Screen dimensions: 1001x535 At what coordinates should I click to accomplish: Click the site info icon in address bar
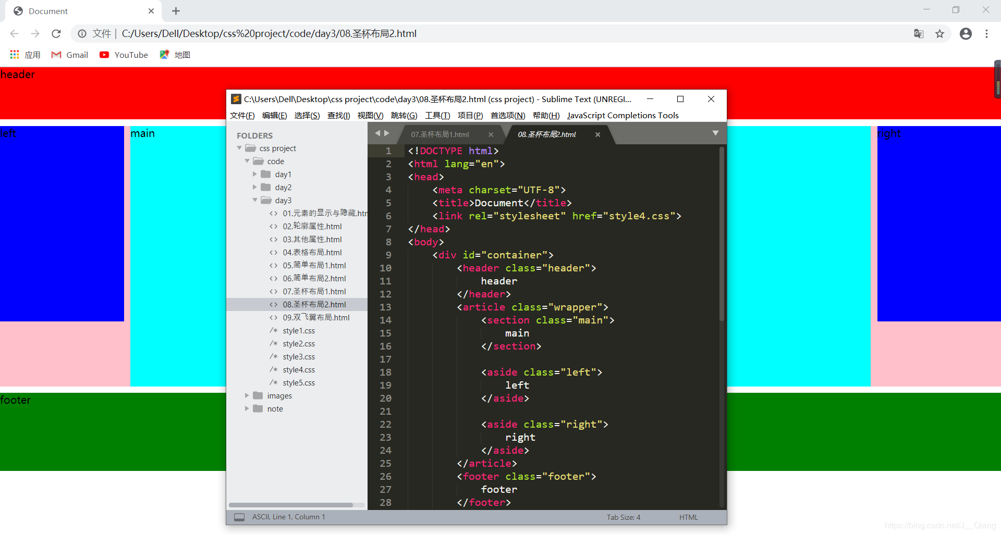pos(82,34)
